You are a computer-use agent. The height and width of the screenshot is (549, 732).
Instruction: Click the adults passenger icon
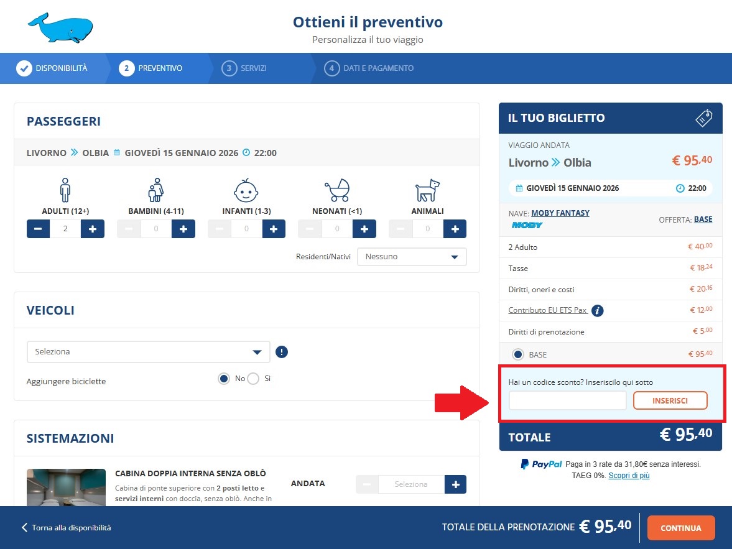click(65, 191)
